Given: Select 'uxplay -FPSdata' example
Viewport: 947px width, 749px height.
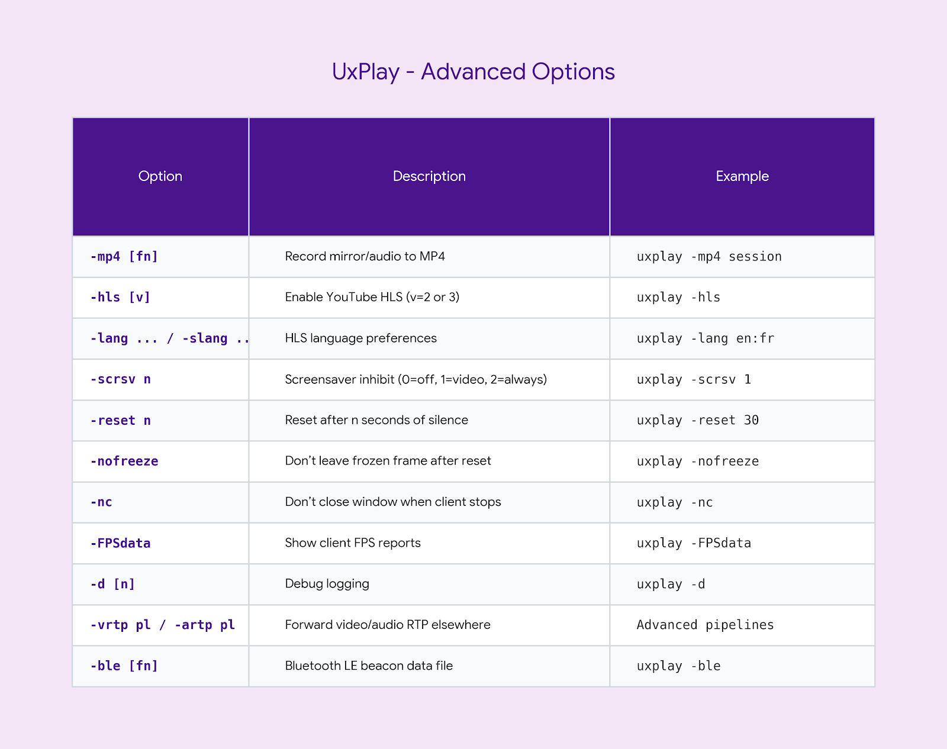Looking at the screenshot, I should coord(694,543).
